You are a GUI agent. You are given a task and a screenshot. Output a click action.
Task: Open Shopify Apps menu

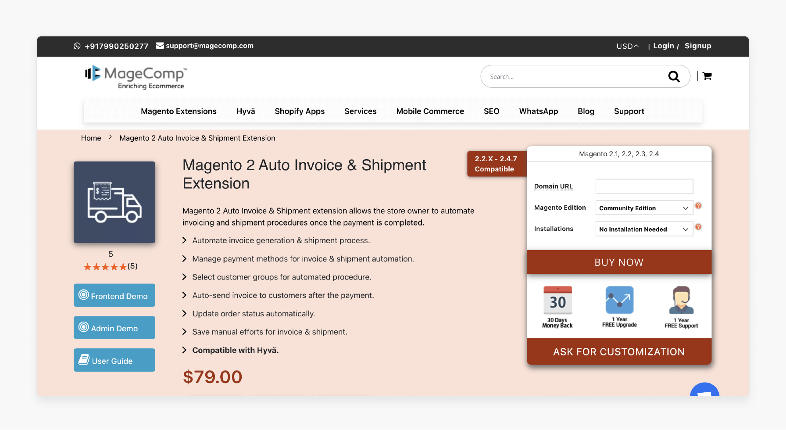pyautogui.click(x=300, y=111)
